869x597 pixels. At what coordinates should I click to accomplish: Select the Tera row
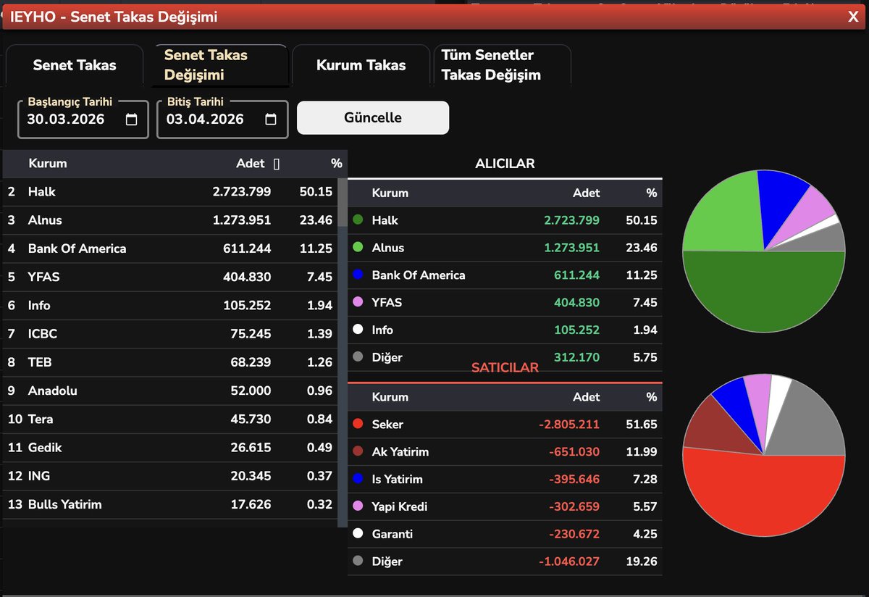170,419
